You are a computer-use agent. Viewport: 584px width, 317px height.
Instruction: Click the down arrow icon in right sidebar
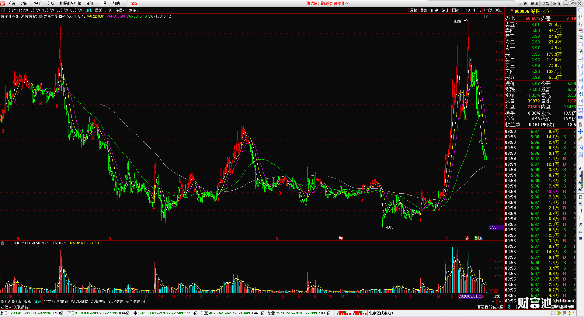tap(580, 24)
